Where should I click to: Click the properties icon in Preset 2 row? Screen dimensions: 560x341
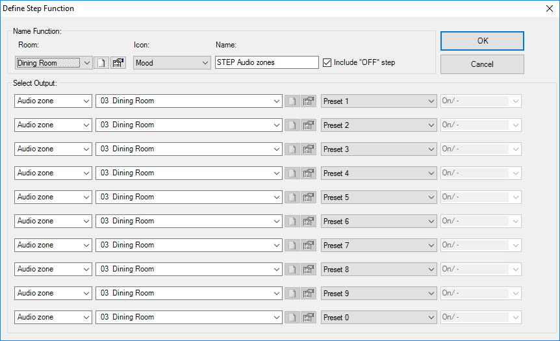coord(309,125)
